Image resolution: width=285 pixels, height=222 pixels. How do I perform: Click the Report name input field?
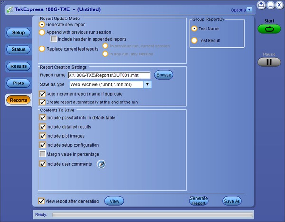(109, 75)
